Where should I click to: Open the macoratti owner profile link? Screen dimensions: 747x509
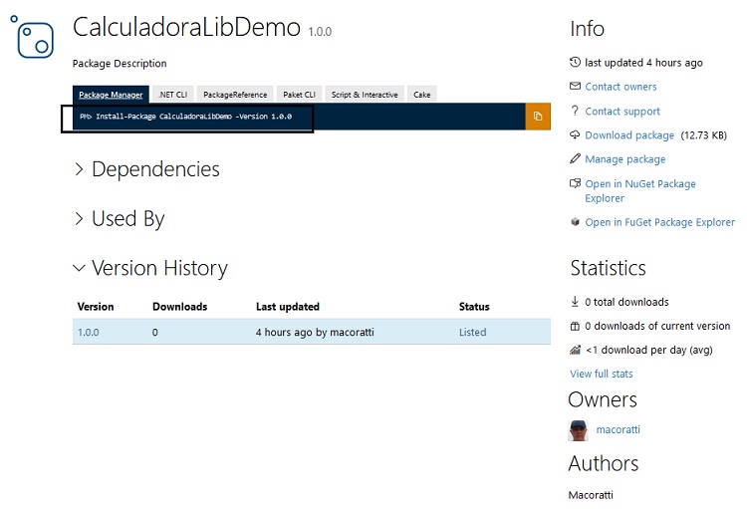tap(618, 429)
